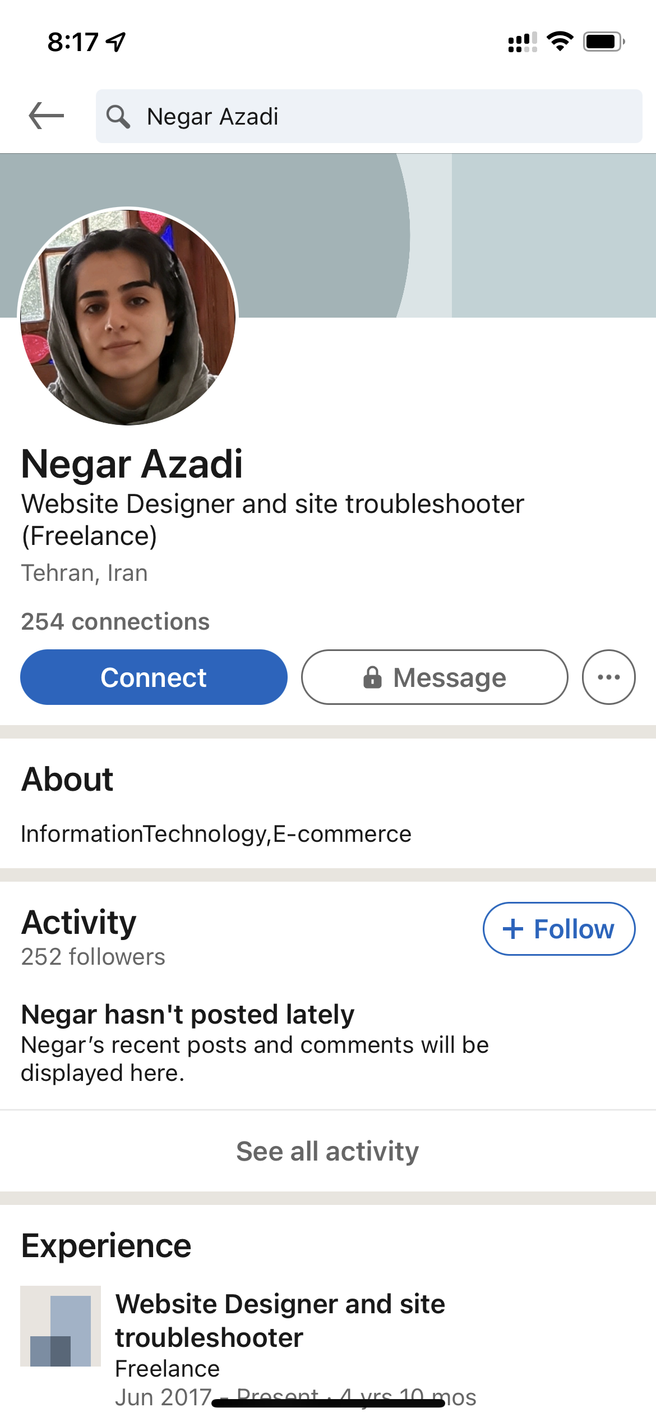The height and width of the screenshot is (1421, 656).
Task: Tap the location arrow by the time
Action: pyautogui.click(x=116, y=42)
